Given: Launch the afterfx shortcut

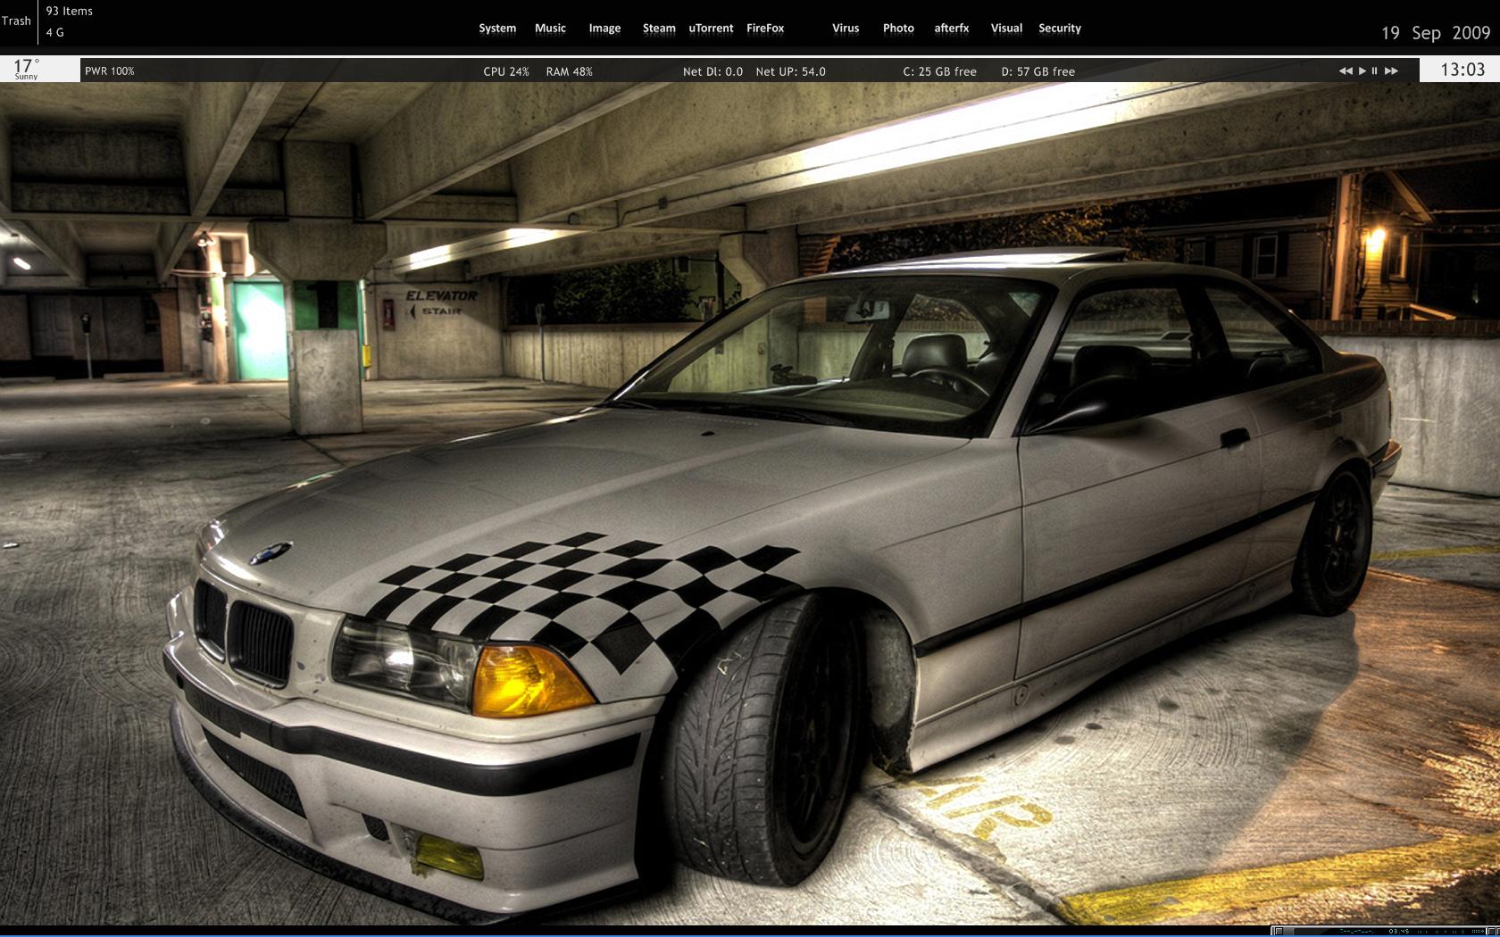Looking at the screenshot, I should pyautogui.click(x=952, y=29).
